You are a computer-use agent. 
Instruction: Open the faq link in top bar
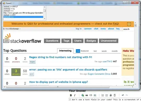[118, 29]
